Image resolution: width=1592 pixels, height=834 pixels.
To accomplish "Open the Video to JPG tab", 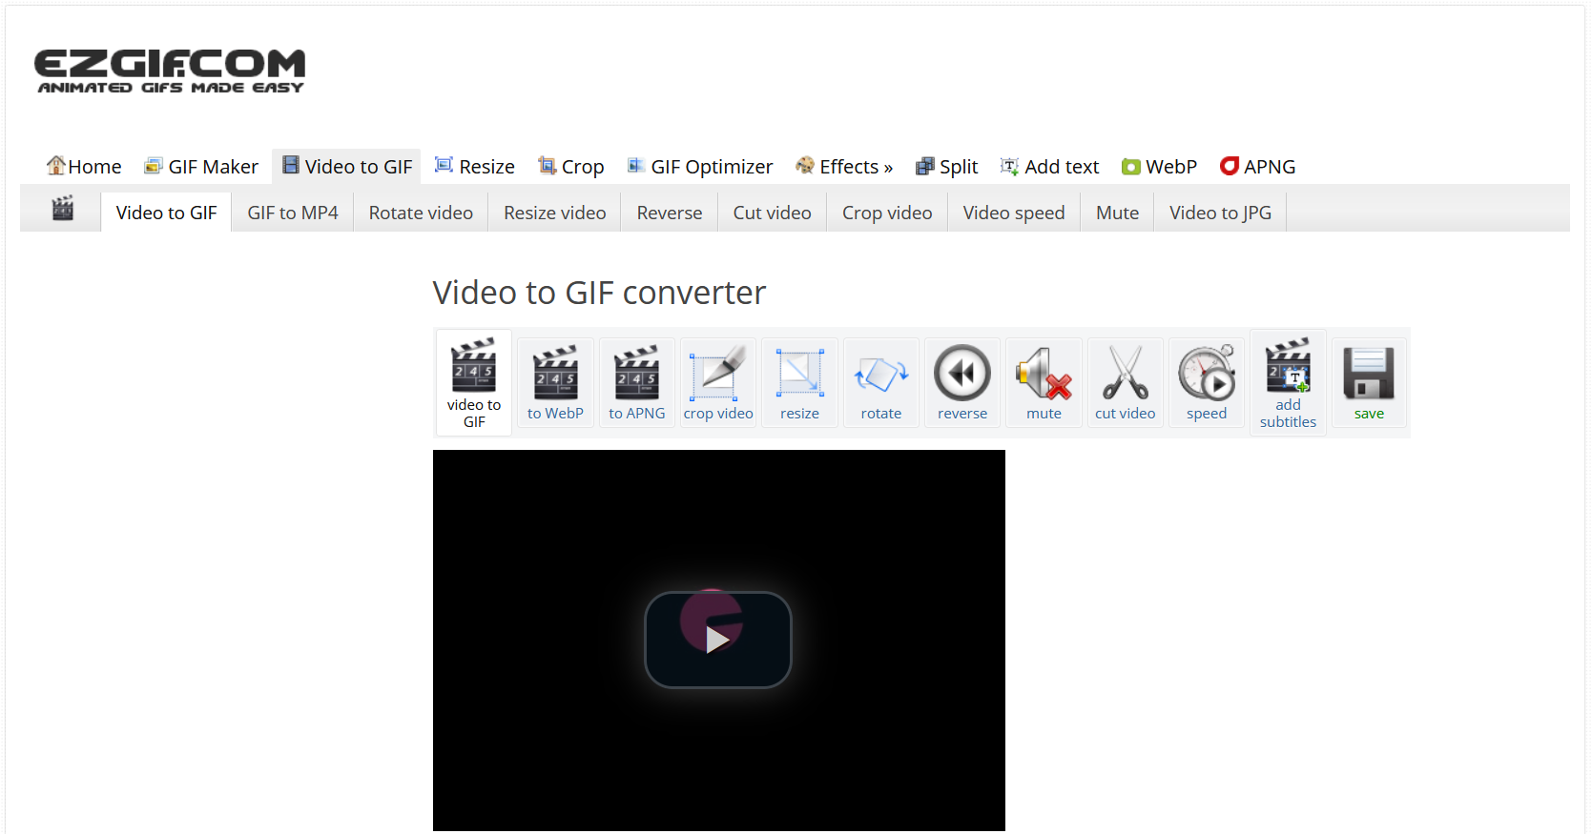I will click(x=1220, y=213).
